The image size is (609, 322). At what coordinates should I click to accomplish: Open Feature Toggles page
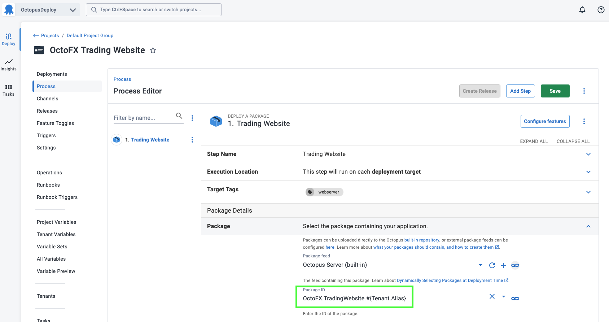tap(55, 123)
